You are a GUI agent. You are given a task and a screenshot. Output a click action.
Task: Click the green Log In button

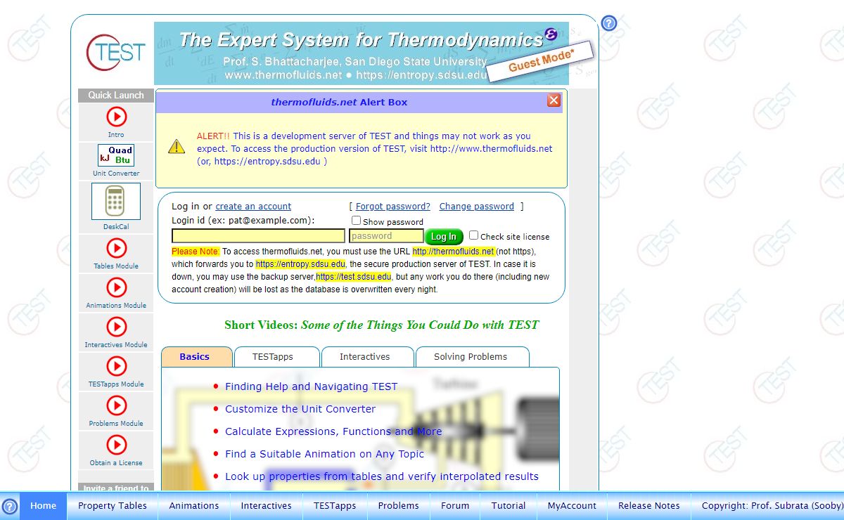pyautogui.click(x=444, y=237)
